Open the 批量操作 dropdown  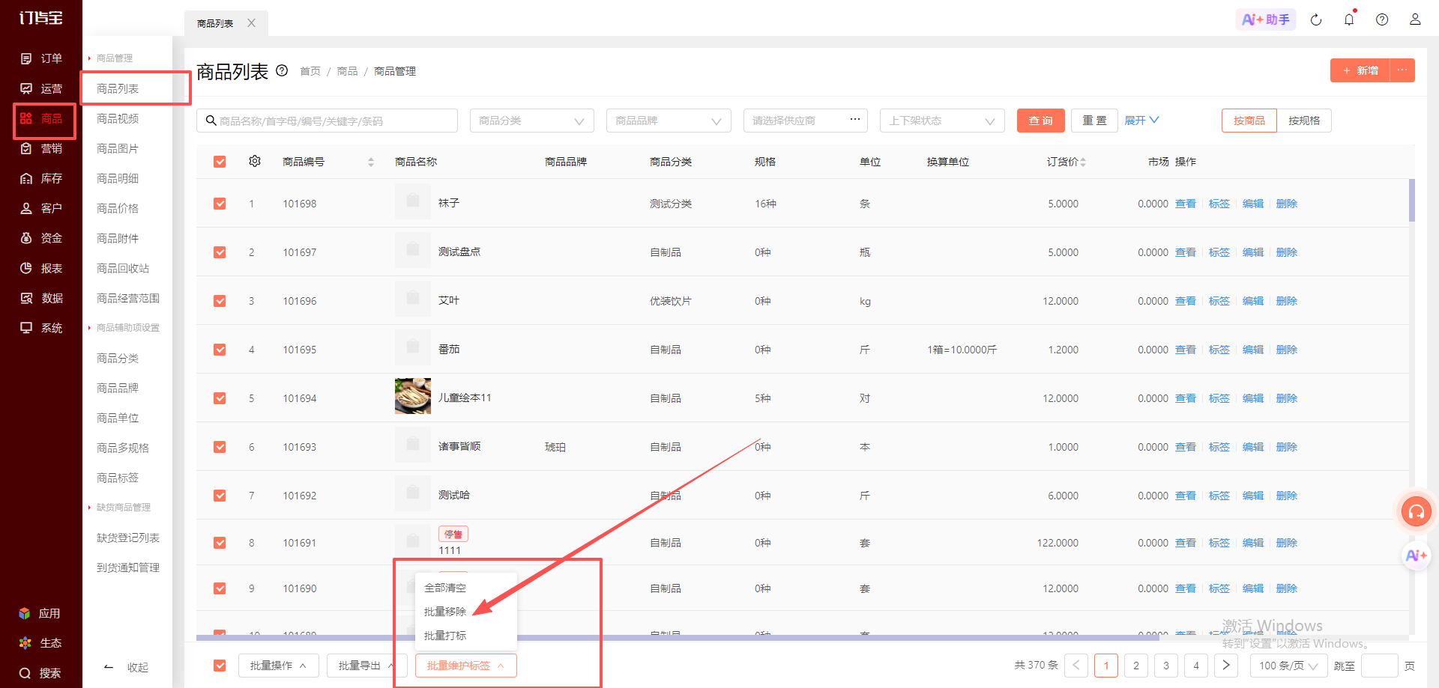point(279,666)
